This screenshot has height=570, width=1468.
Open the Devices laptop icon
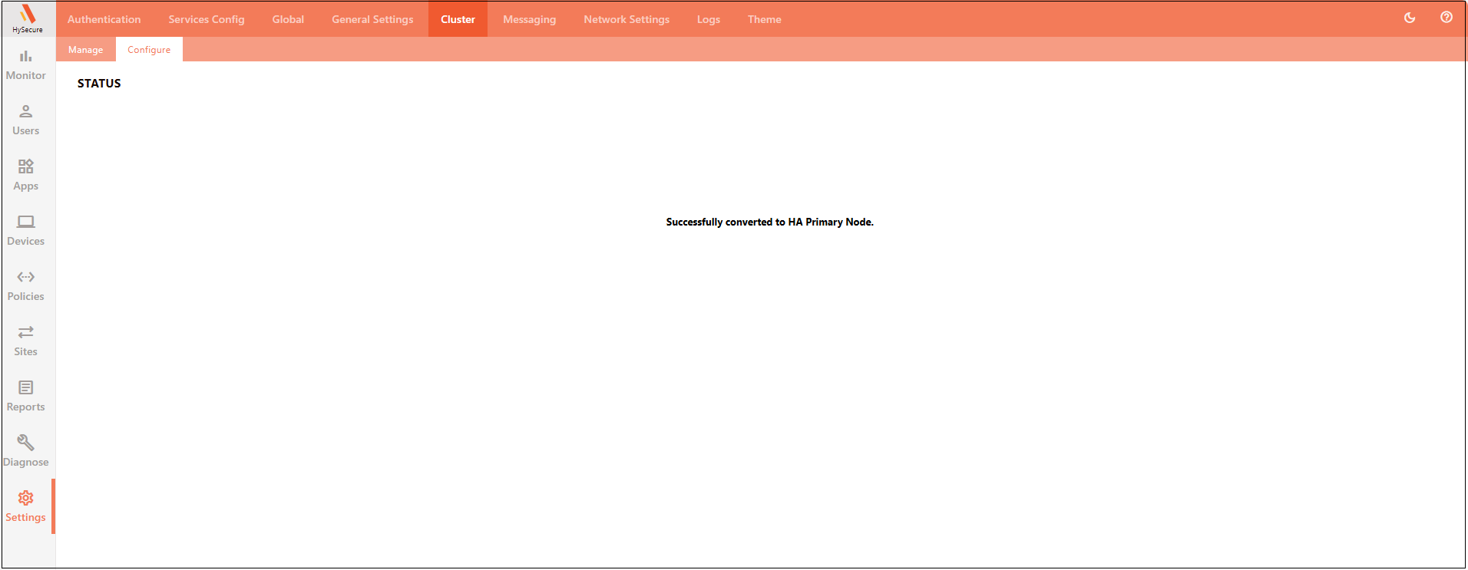point(25,222)
